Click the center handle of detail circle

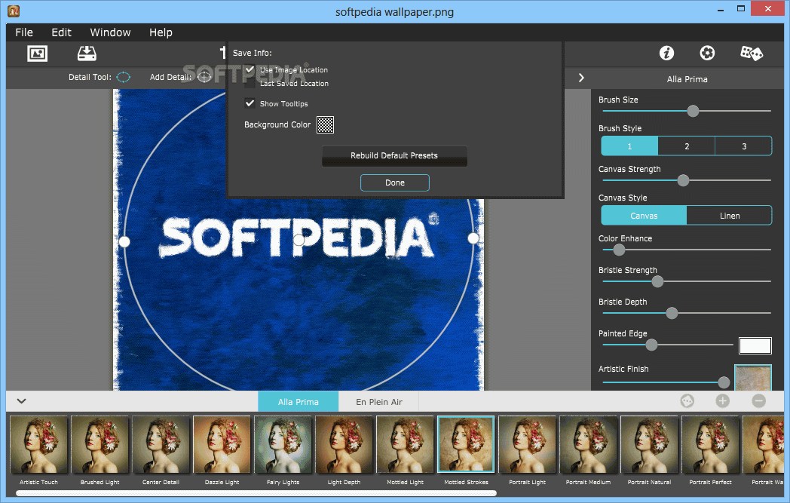[x=299, y=240]
